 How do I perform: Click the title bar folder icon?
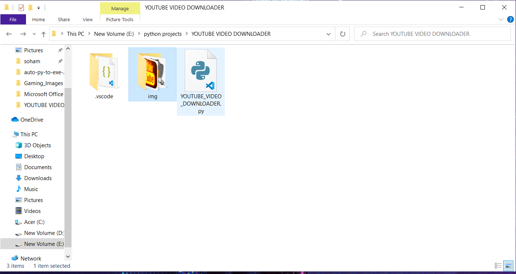pos(7,7)
